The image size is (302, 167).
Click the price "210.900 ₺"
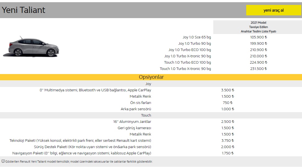[259, 50]
